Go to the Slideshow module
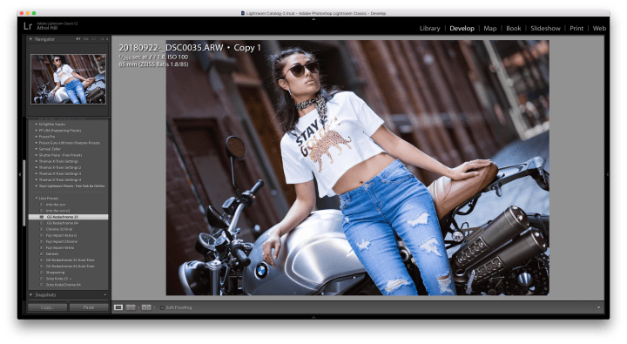627x344 pixels. coord(545,29)
